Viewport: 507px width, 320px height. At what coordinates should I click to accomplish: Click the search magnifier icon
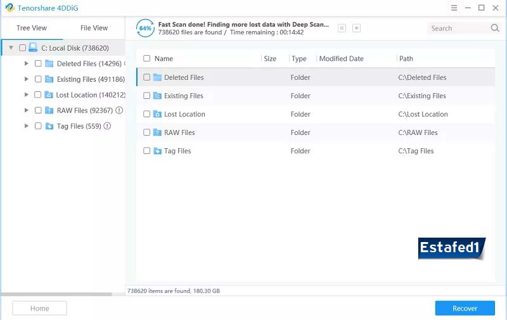(x=495, y=28)
